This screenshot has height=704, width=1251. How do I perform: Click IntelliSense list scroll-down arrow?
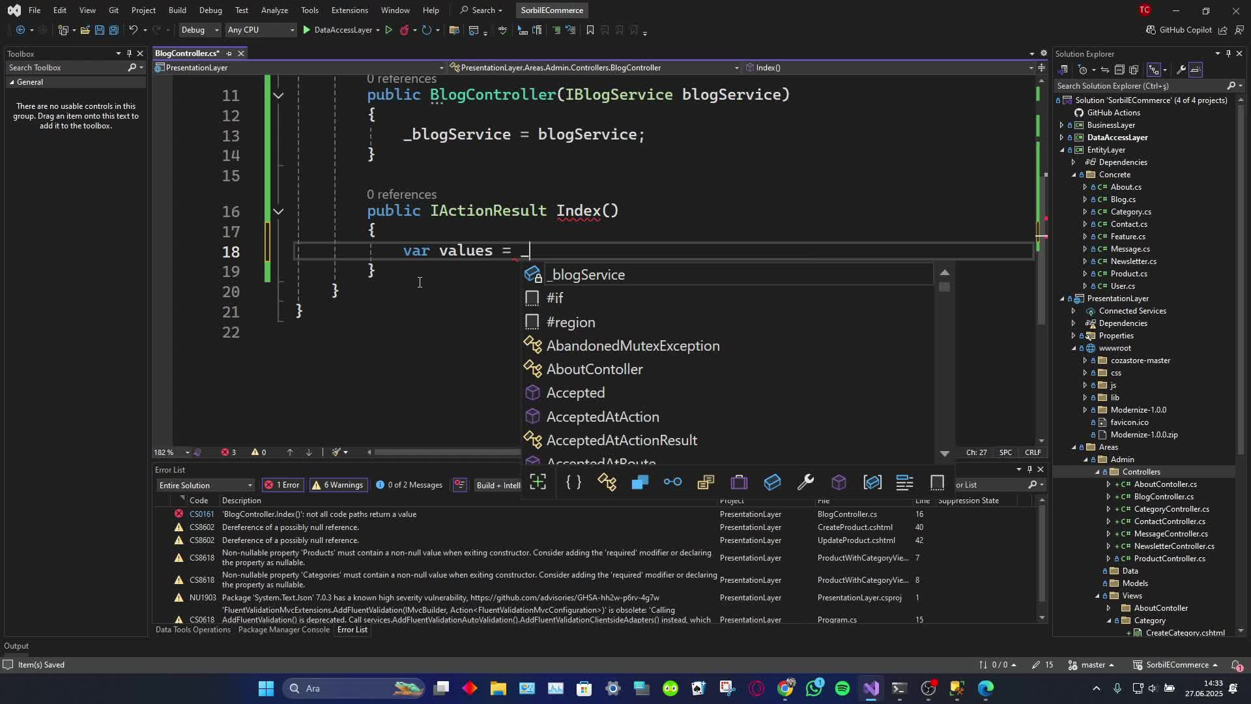pos(944,453)
